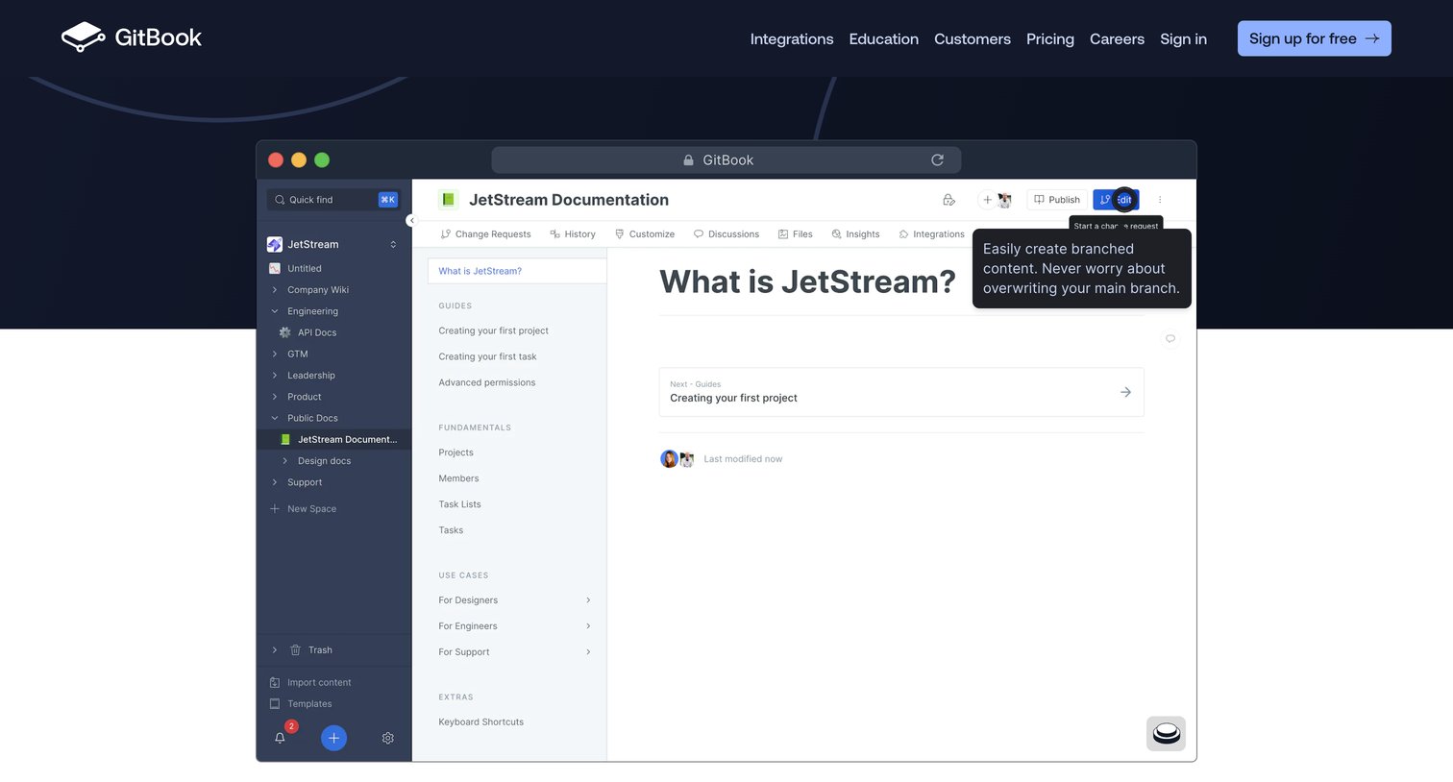The height and width of the screenshot is (782, 1453).
Task: Click the GitBook logo in header
Action: click(x=131, y=37)
